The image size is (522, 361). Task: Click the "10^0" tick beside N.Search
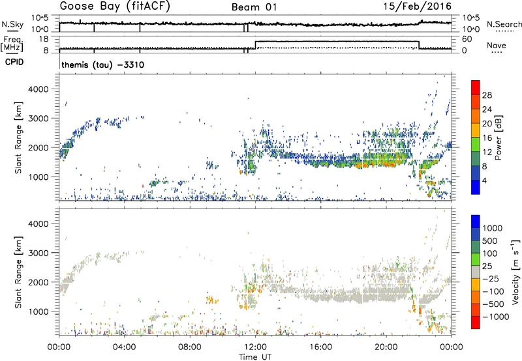pyautogui.click(x=470, y=29)
